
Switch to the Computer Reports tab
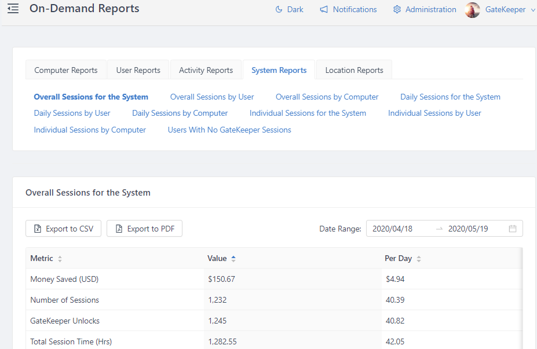click(65, 69)
